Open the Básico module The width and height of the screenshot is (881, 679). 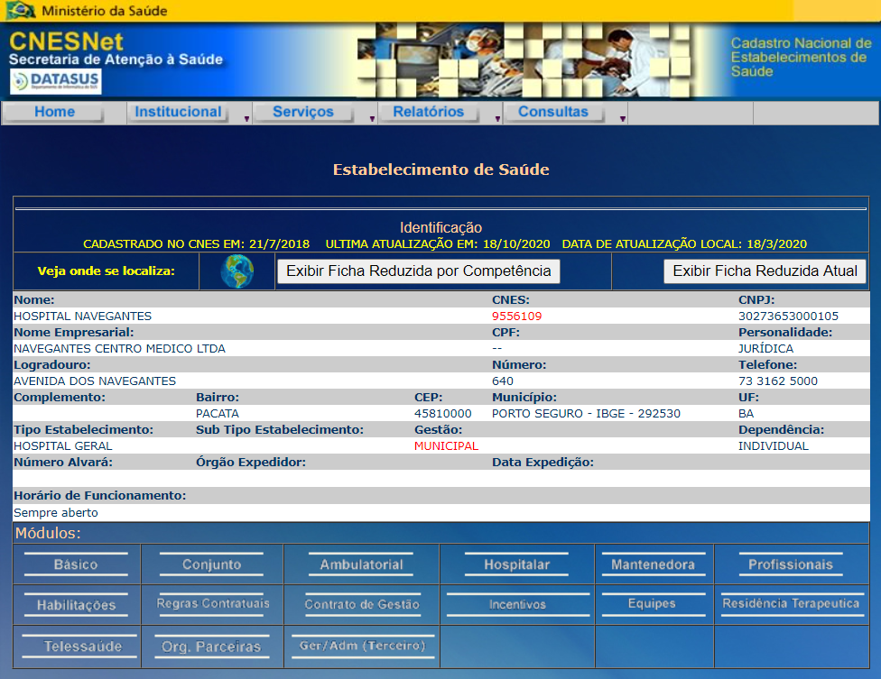(76, 564)
